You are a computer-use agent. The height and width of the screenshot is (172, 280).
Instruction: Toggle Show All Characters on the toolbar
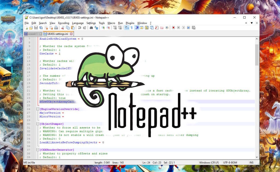pos(132,28)
